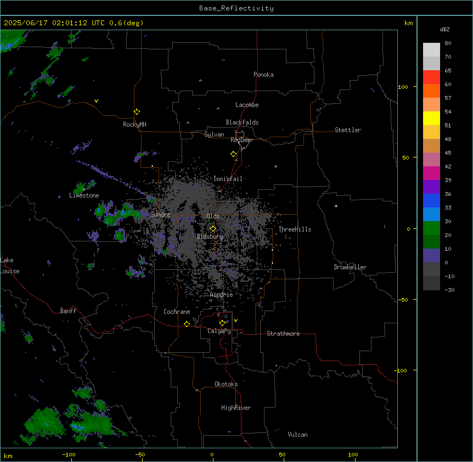473x462 pixels.
Task: Click the white plus marker west of Drumheller
Action: [336, 206]
